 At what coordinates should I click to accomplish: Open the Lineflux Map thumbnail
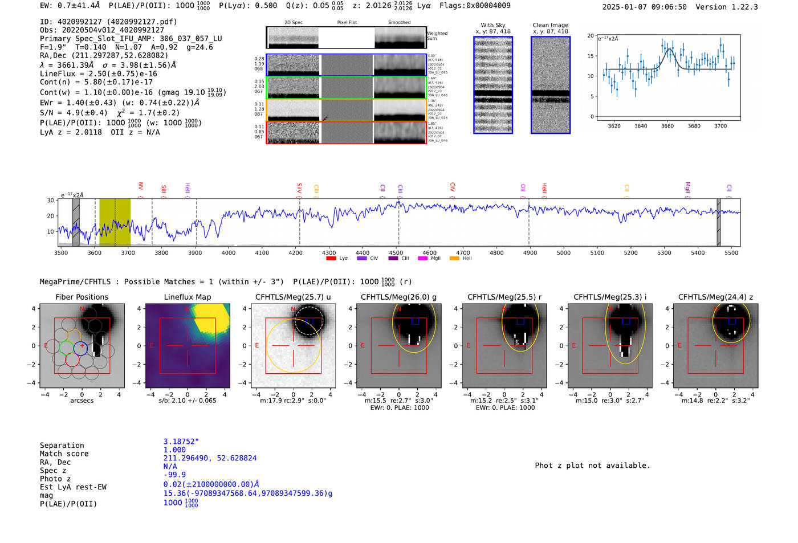(188, 345)
